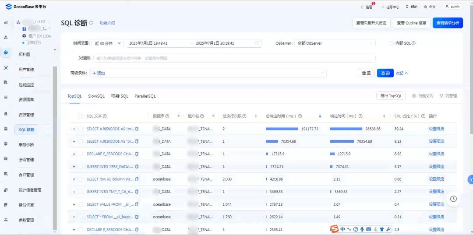473x235 pixels.
Task: Copy SQL text of INSERT INTO TMP_T_CA_A row
Action: click(x=137, y=192)
